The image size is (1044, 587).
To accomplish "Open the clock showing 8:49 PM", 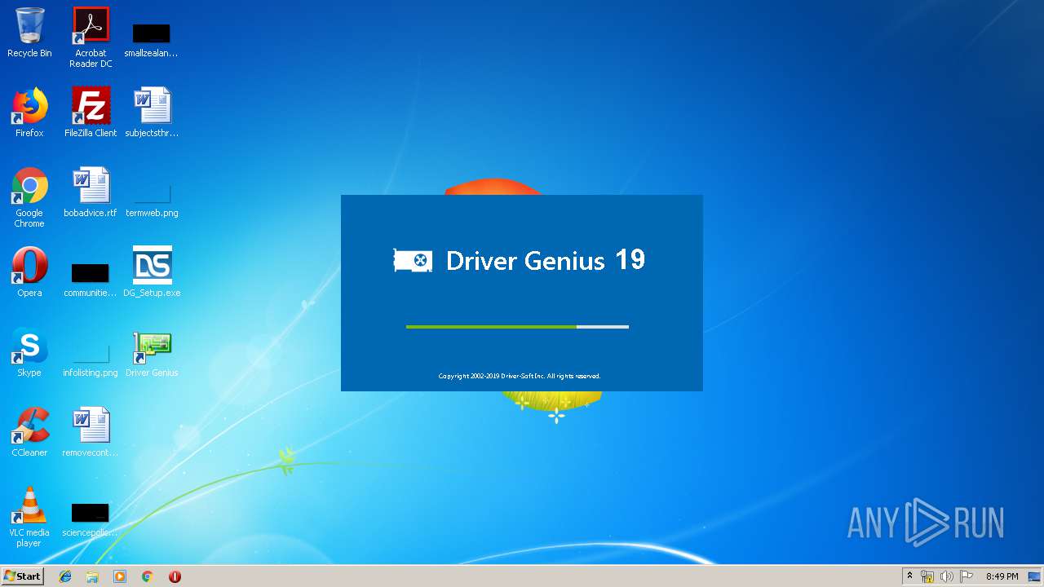I will coord(1002,576).
